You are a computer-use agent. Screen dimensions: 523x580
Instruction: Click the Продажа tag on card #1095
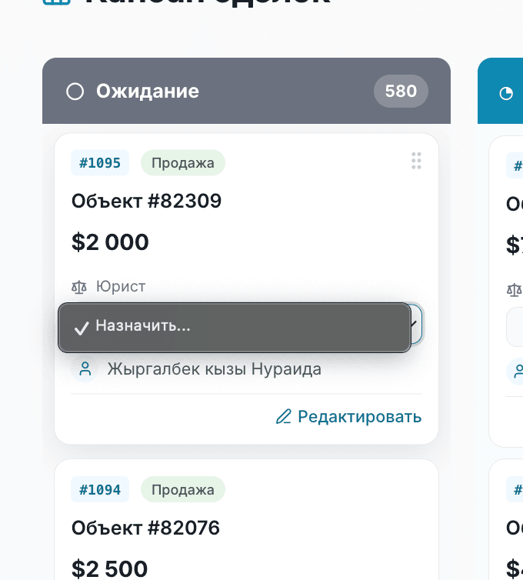(x=183, y=163)
